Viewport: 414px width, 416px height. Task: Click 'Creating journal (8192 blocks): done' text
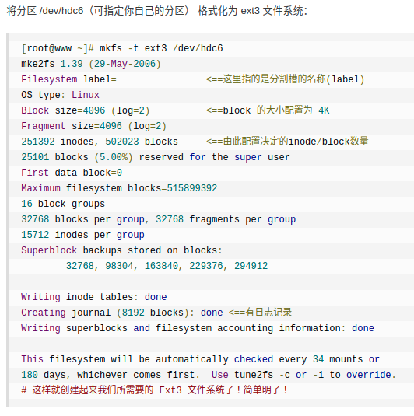click(x=122, y=313)
